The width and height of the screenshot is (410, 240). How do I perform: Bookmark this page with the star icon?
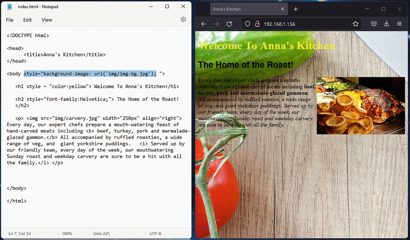click(355, 24)
